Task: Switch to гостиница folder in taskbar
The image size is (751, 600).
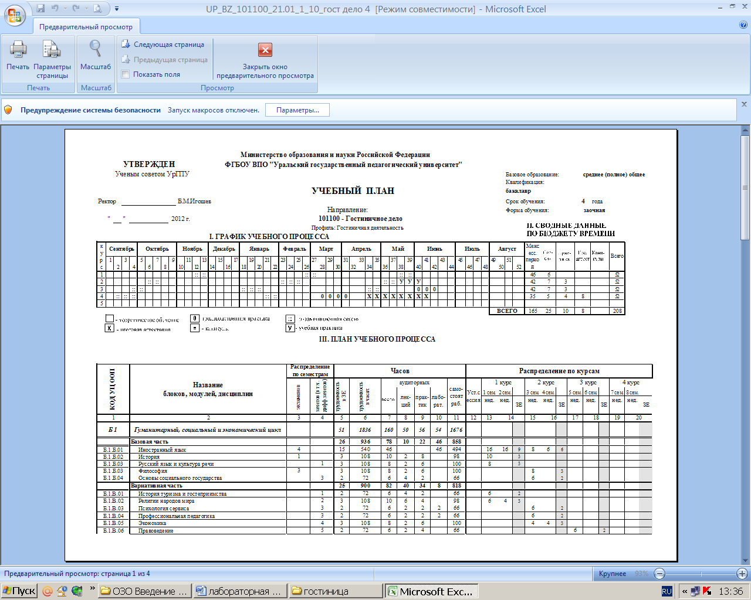Action: 335,591
